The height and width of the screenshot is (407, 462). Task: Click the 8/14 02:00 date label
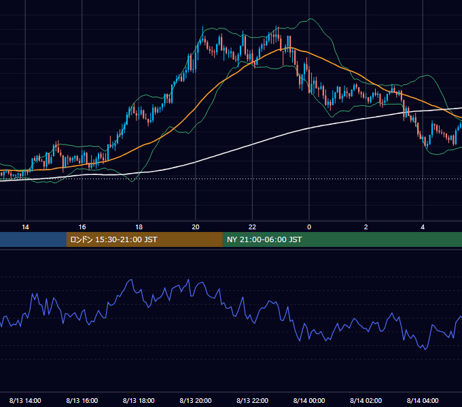coord(366,400)
